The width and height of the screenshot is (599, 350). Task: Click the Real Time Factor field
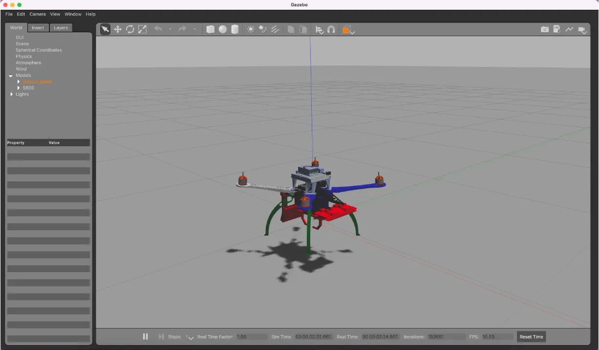click(252, 337)
